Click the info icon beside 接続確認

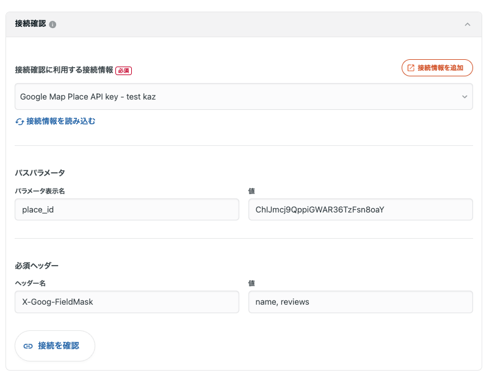tap(52, 24)
